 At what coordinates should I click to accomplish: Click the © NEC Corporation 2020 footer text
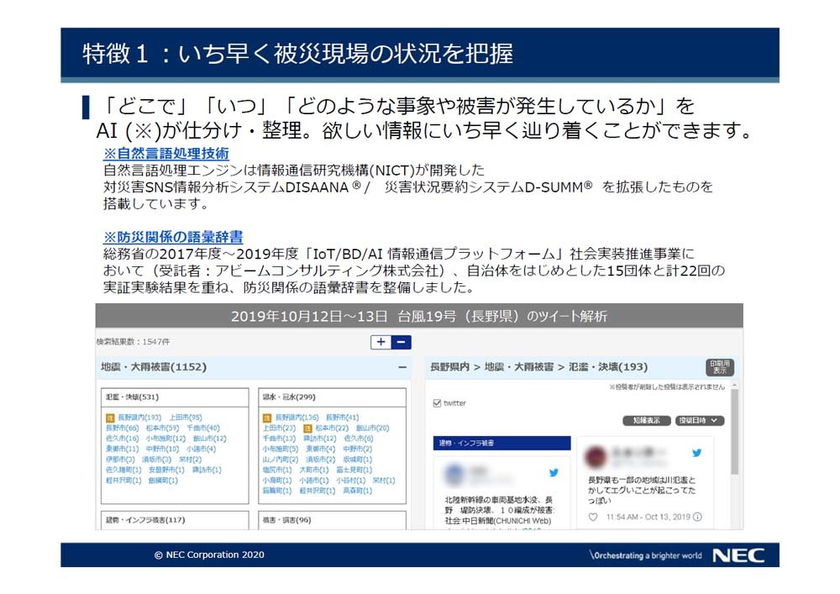(x=209, y=555)
